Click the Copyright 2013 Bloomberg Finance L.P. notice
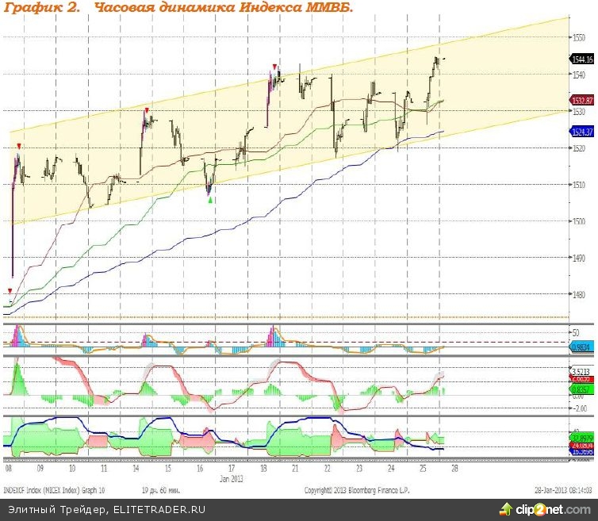The width and height of the screenshot is (598, 521). [x=357, y=490]
